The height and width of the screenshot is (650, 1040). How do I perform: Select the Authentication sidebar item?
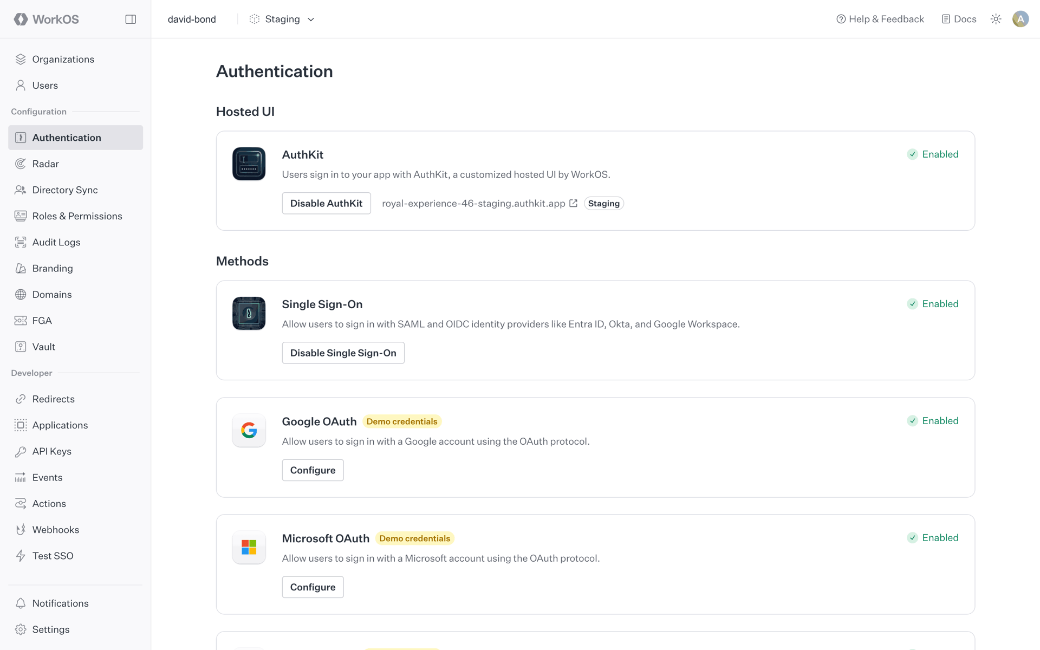pos(75,138)
